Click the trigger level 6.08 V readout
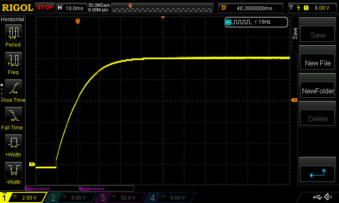This screenshot has height=203, width=339. pyautogui.click(x=322, y=8)
